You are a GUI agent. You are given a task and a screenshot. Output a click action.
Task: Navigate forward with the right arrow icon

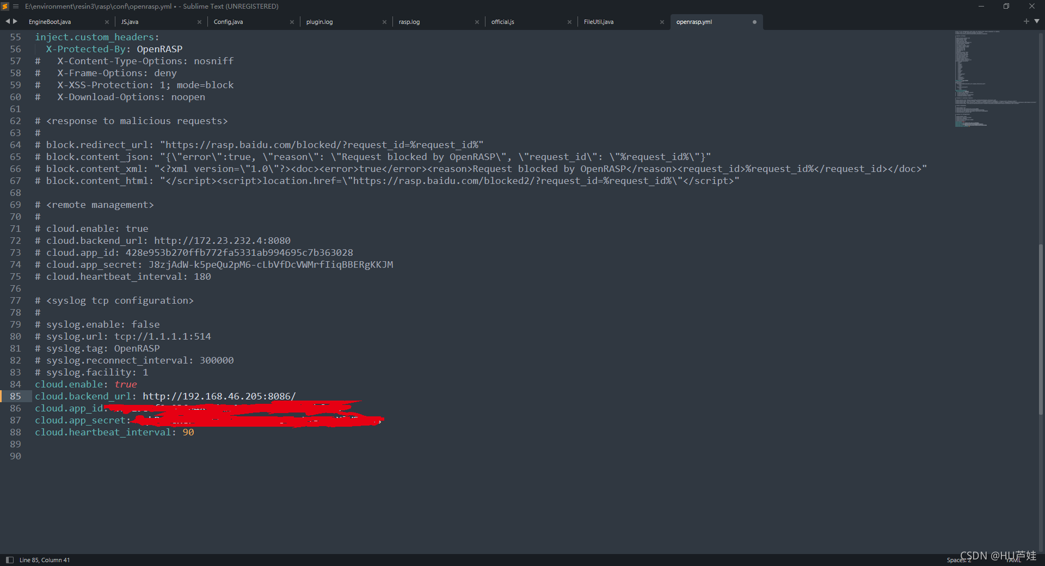(x=15, y=21)
